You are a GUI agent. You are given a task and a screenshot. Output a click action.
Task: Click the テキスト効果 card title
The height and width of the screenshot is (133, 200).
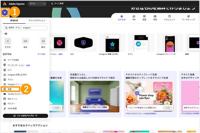click(x=188, y=74)
